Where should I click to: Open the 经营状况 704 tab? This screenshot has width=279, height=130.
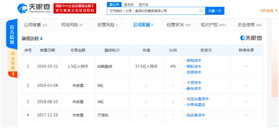pos(178,25)
